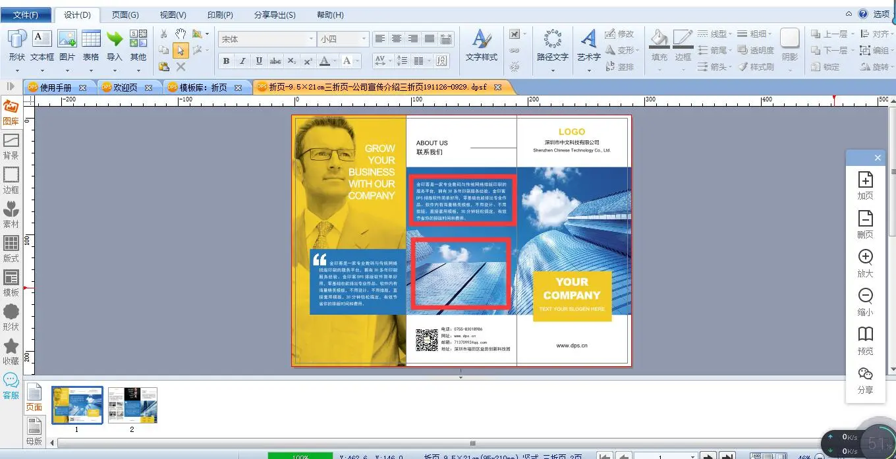Image resolution: width=896 pixels, height=459 pixels.
Task: Click the hand pan tool
Action: 181,34
